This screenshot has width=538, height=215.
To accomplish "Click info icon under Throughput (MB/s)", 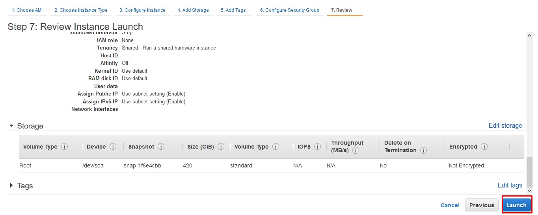I will (x=356, y=150).
